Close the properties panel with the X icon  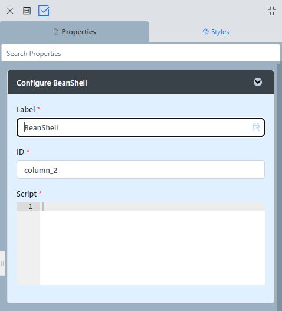pyautogui.click(x=10, y=11)
